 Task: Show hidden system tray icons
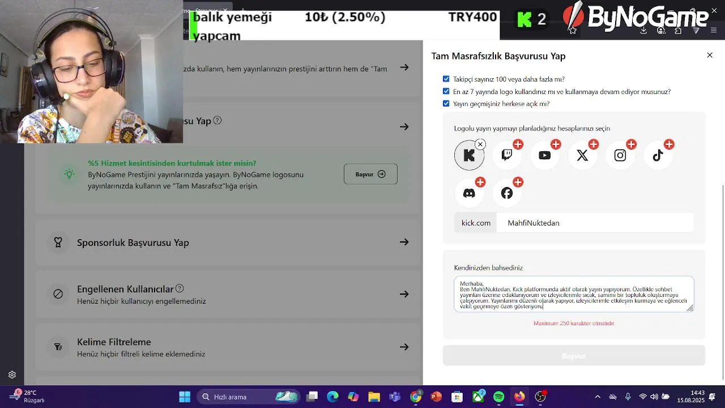tap(598, 397)
